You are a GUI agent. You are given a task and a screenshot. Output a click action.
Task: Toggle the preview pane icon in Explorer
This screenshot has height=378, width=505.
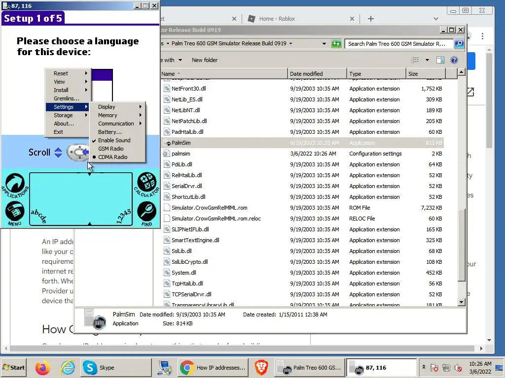pos(440,60)
